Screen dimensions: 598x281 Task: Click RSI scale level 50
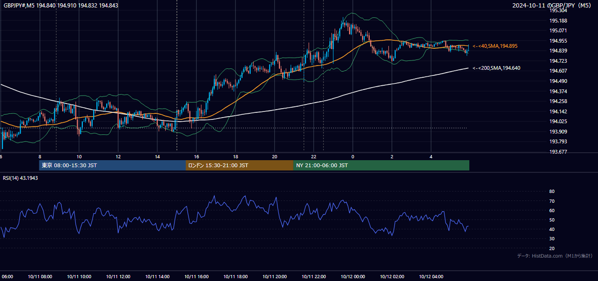[x=552, y=220]
